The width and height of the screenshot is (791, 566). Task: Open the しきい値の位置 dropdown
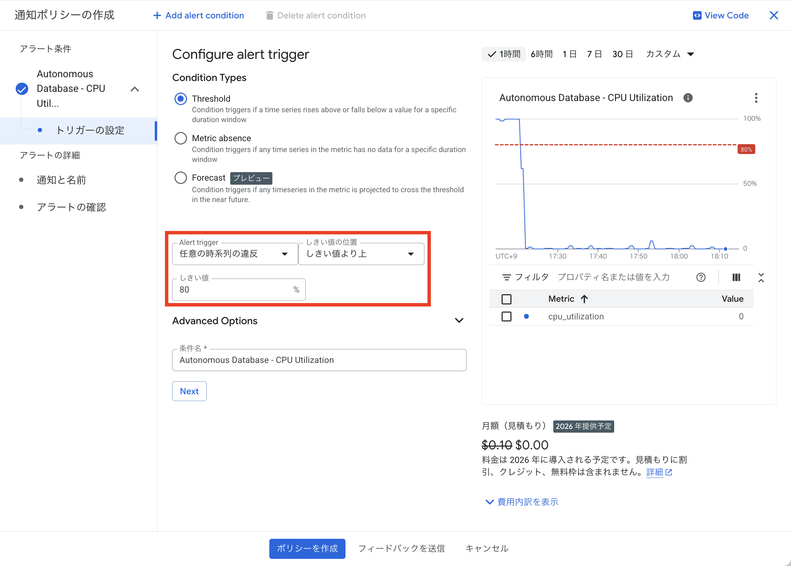pos(411,254)
